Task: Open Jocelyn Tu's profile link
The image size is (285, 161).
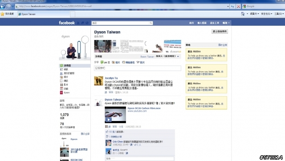Action: click(x=111, y=78)
